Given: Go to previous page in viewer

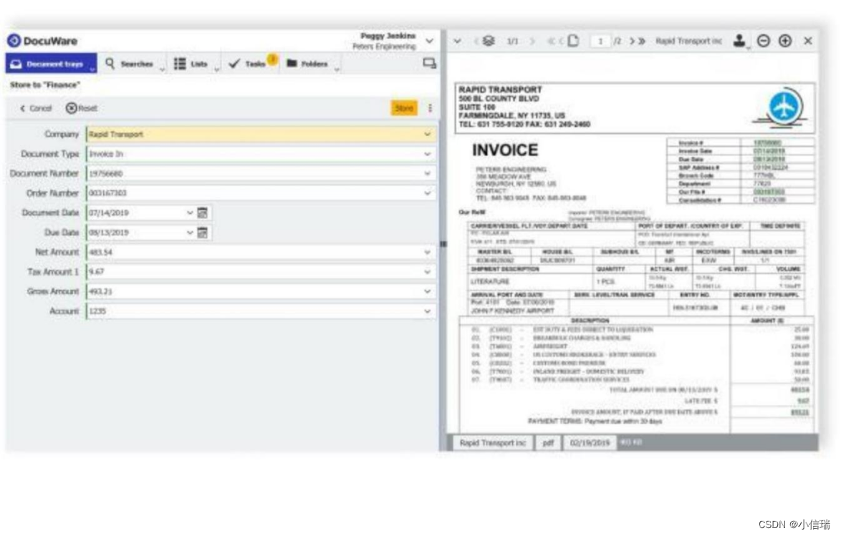Looking at the screenshot, I should point(561,41).
